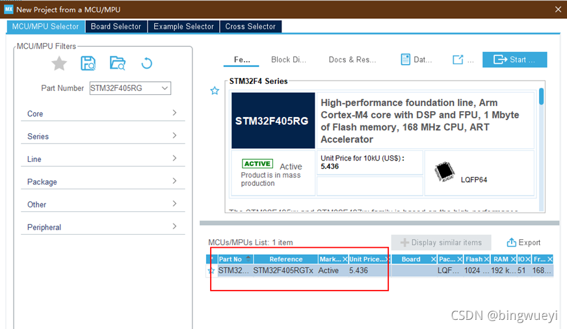Export the MCUs list
The height and width of the screenshot is (329, 567).
pyautogui.click(x=523, y=243)
